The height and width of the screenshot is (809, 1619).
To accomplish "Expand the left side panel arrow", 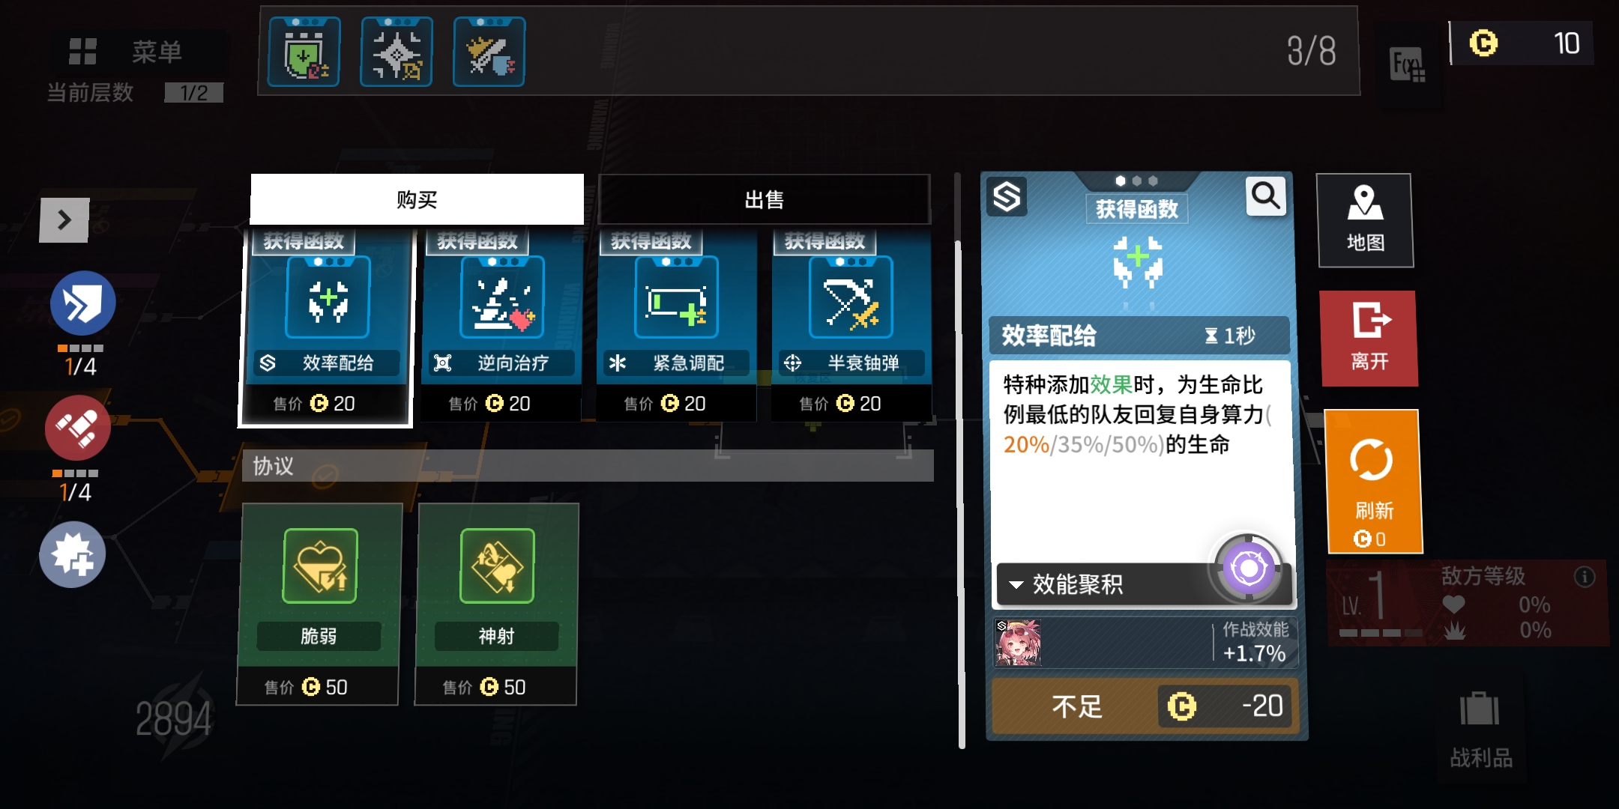I will pyautogui.click(x=64, y=220).
